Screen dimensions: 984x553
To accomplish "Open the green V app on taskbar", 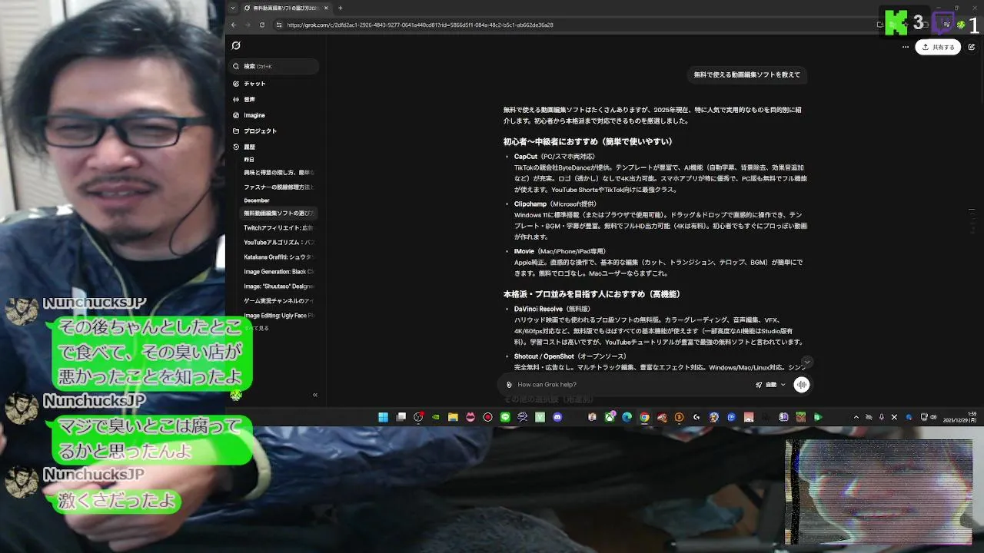I will pos(540,417).
